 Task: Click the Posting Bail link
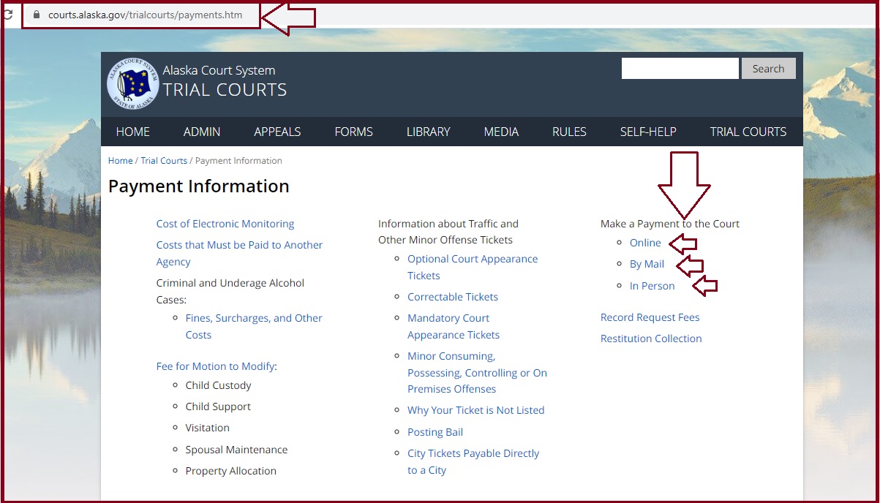(x=435, y=432)
